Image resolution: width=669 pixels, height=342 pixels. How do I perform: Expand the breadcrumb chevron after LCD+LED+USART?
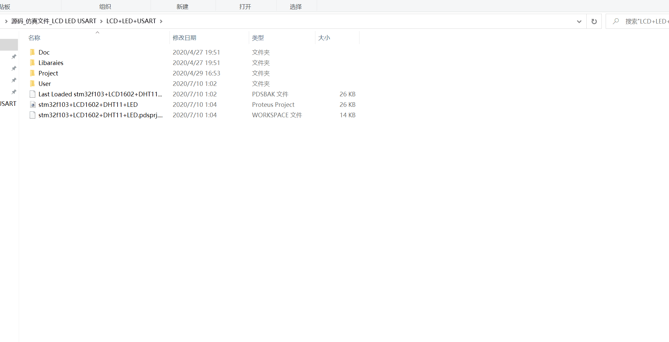point(161,21)
